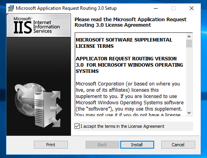Click the license text scroll up arrow
This screenshot has height=158, width=207.
(189, 36)
